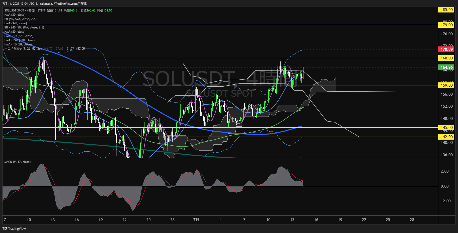Select the 156.00 price axis value
The image size is (458, 233).
click(x=447, y=94)
